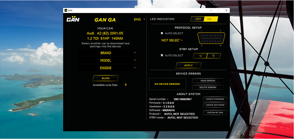The height and width of the screenshot is (139, 294).
Task: Select the S standby mode option
Action: pyautogui.click(x=214, y=56)
